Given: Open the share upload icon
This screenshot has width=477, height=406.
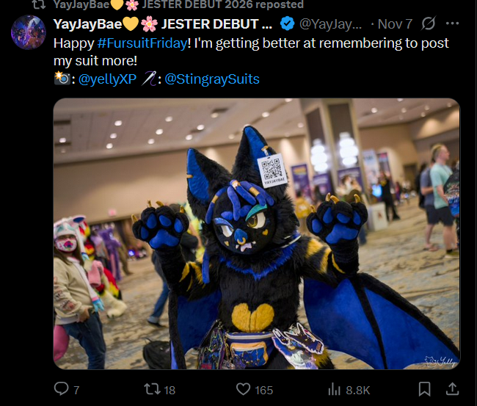Looking at the screenshot, I should (x=452, y=388).
